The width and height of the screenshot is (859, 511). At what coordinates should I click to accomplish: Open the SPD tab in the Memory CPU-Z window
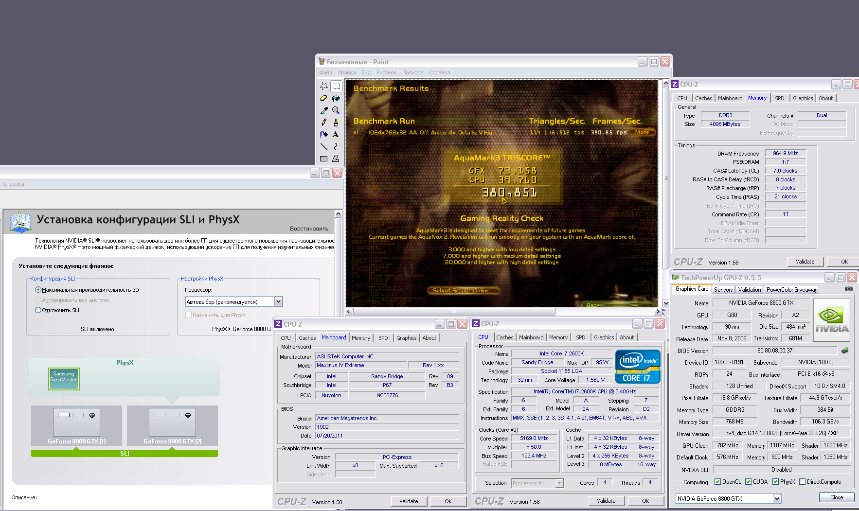point(780,98)
